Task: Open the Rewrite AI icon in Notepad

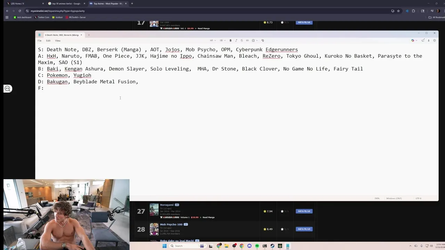Action: [x=423, y=41]
